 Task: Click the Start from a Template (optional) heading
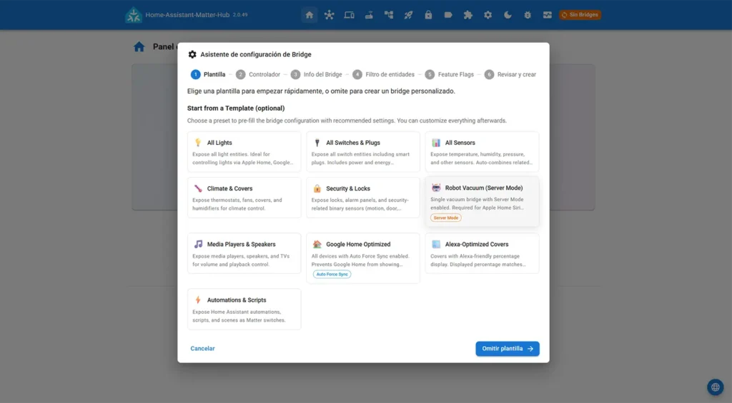[236, 108]
